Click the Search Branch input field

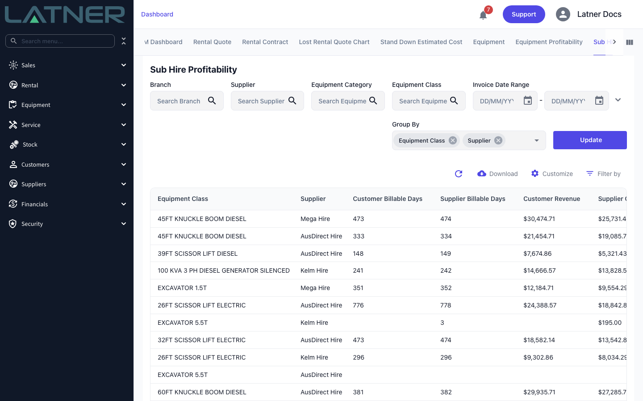tap(180, 101)
